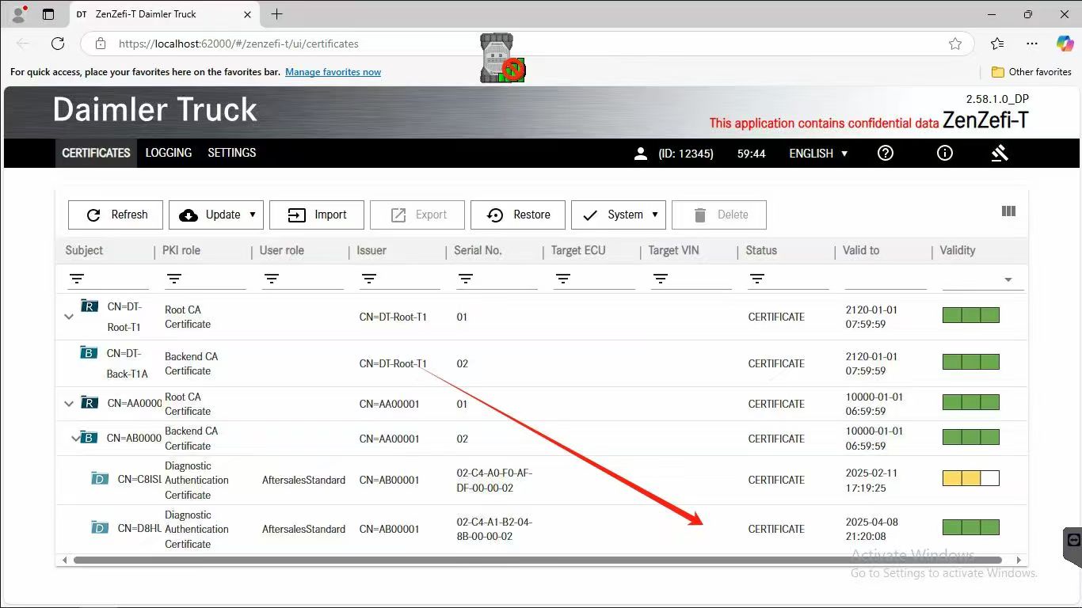Screen dimensions: 1082x608
Task: Click the user profile icon beside ID 12345
Action: (641, 154)
